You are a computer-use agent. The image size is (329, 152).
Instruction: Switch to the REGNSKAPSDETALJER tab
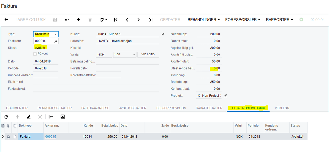[54, 108]
